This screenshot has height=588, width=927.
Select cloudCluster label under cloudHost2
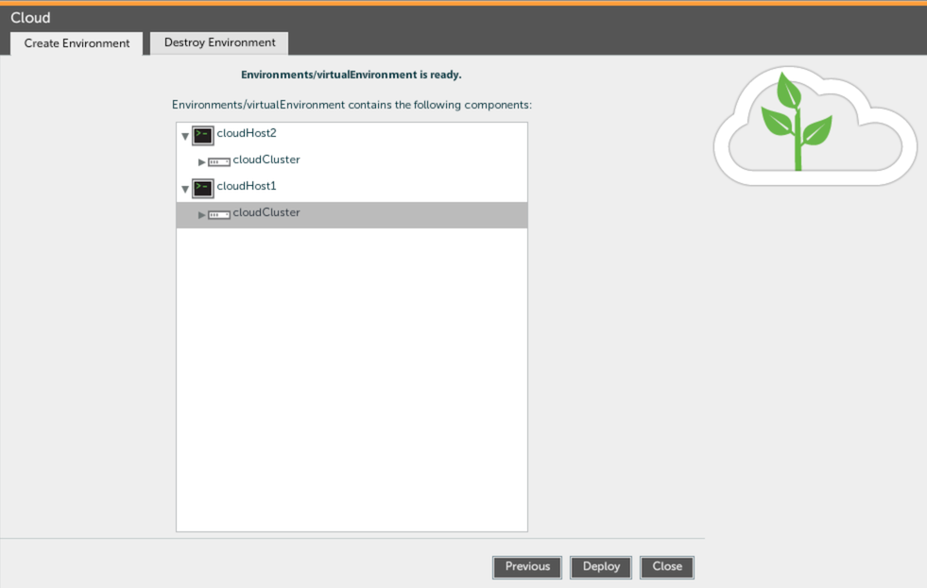266,160
